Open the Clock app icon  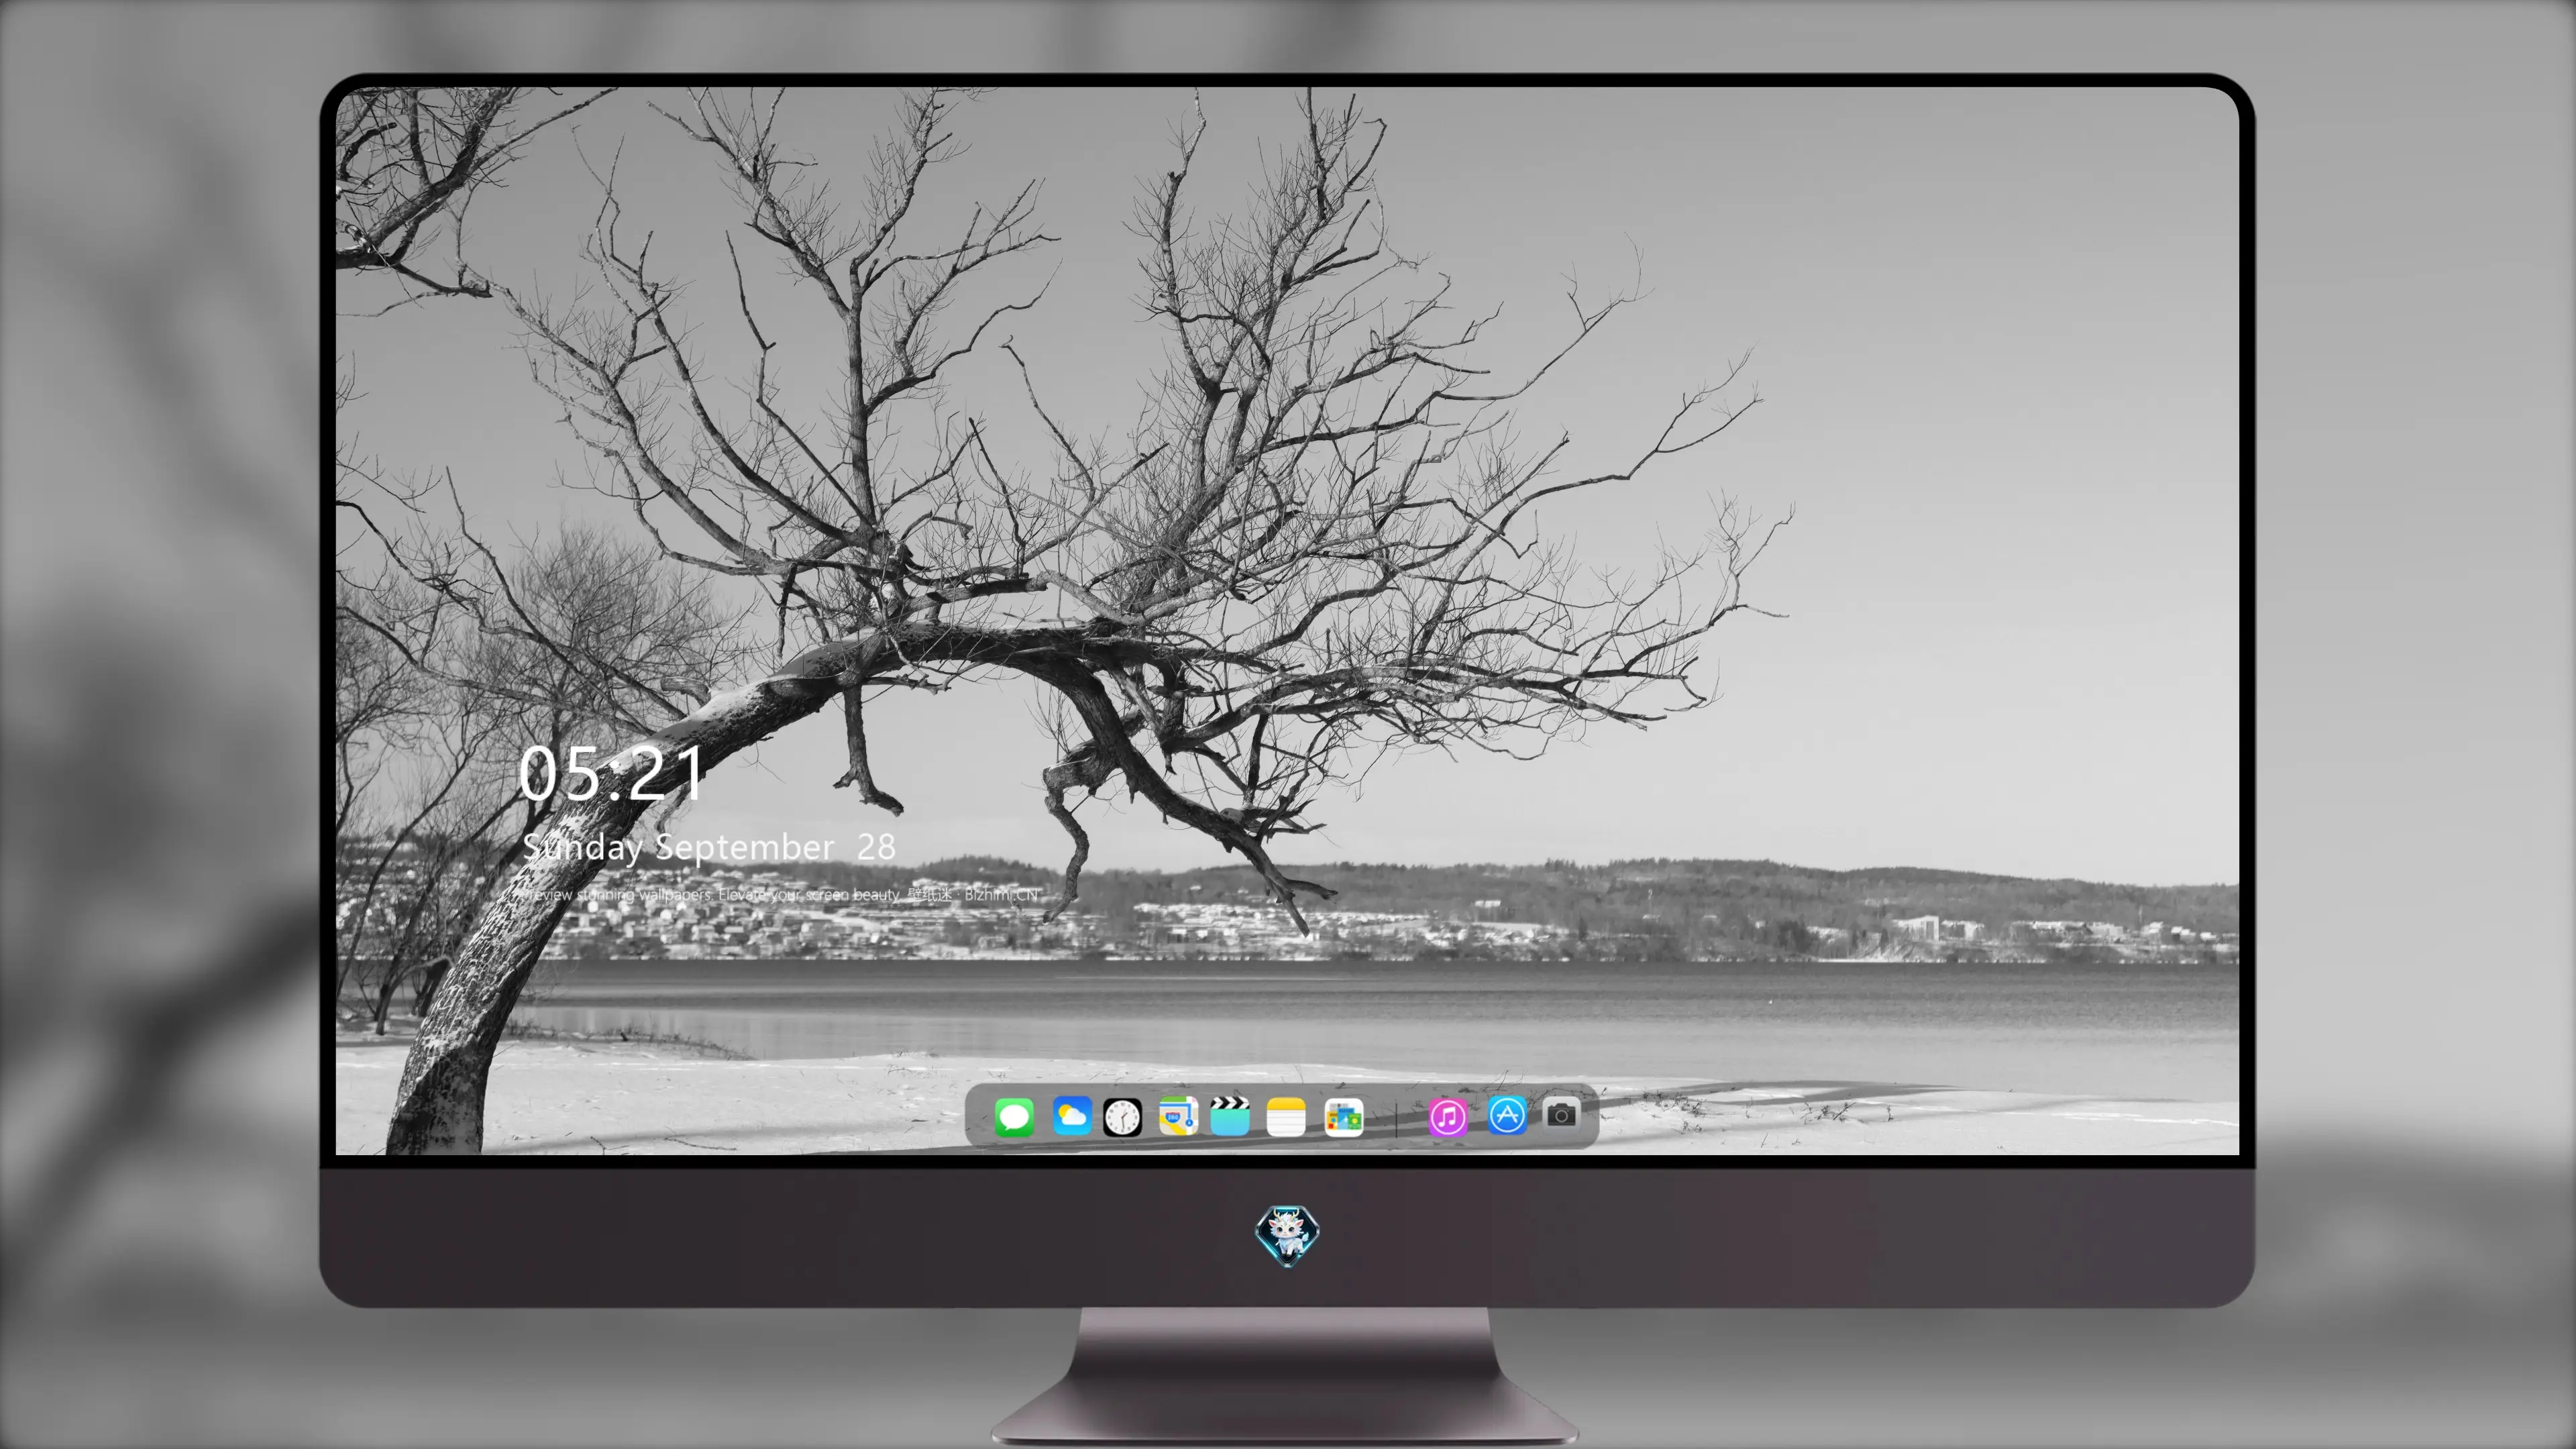[x=1122, y=1117]
